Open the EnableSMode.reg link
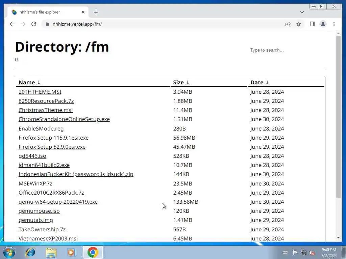The width and height of the screenshot is (346, 259). point(41,128)
